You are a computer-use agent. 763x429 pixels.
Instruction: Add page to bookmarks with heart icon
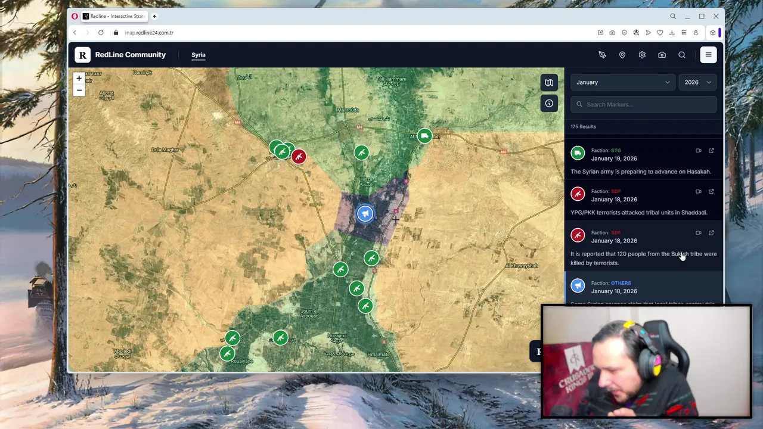pos(660,33)
